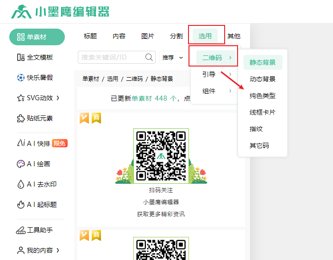Click the 单素材 sidebar button

click(37, 37)
